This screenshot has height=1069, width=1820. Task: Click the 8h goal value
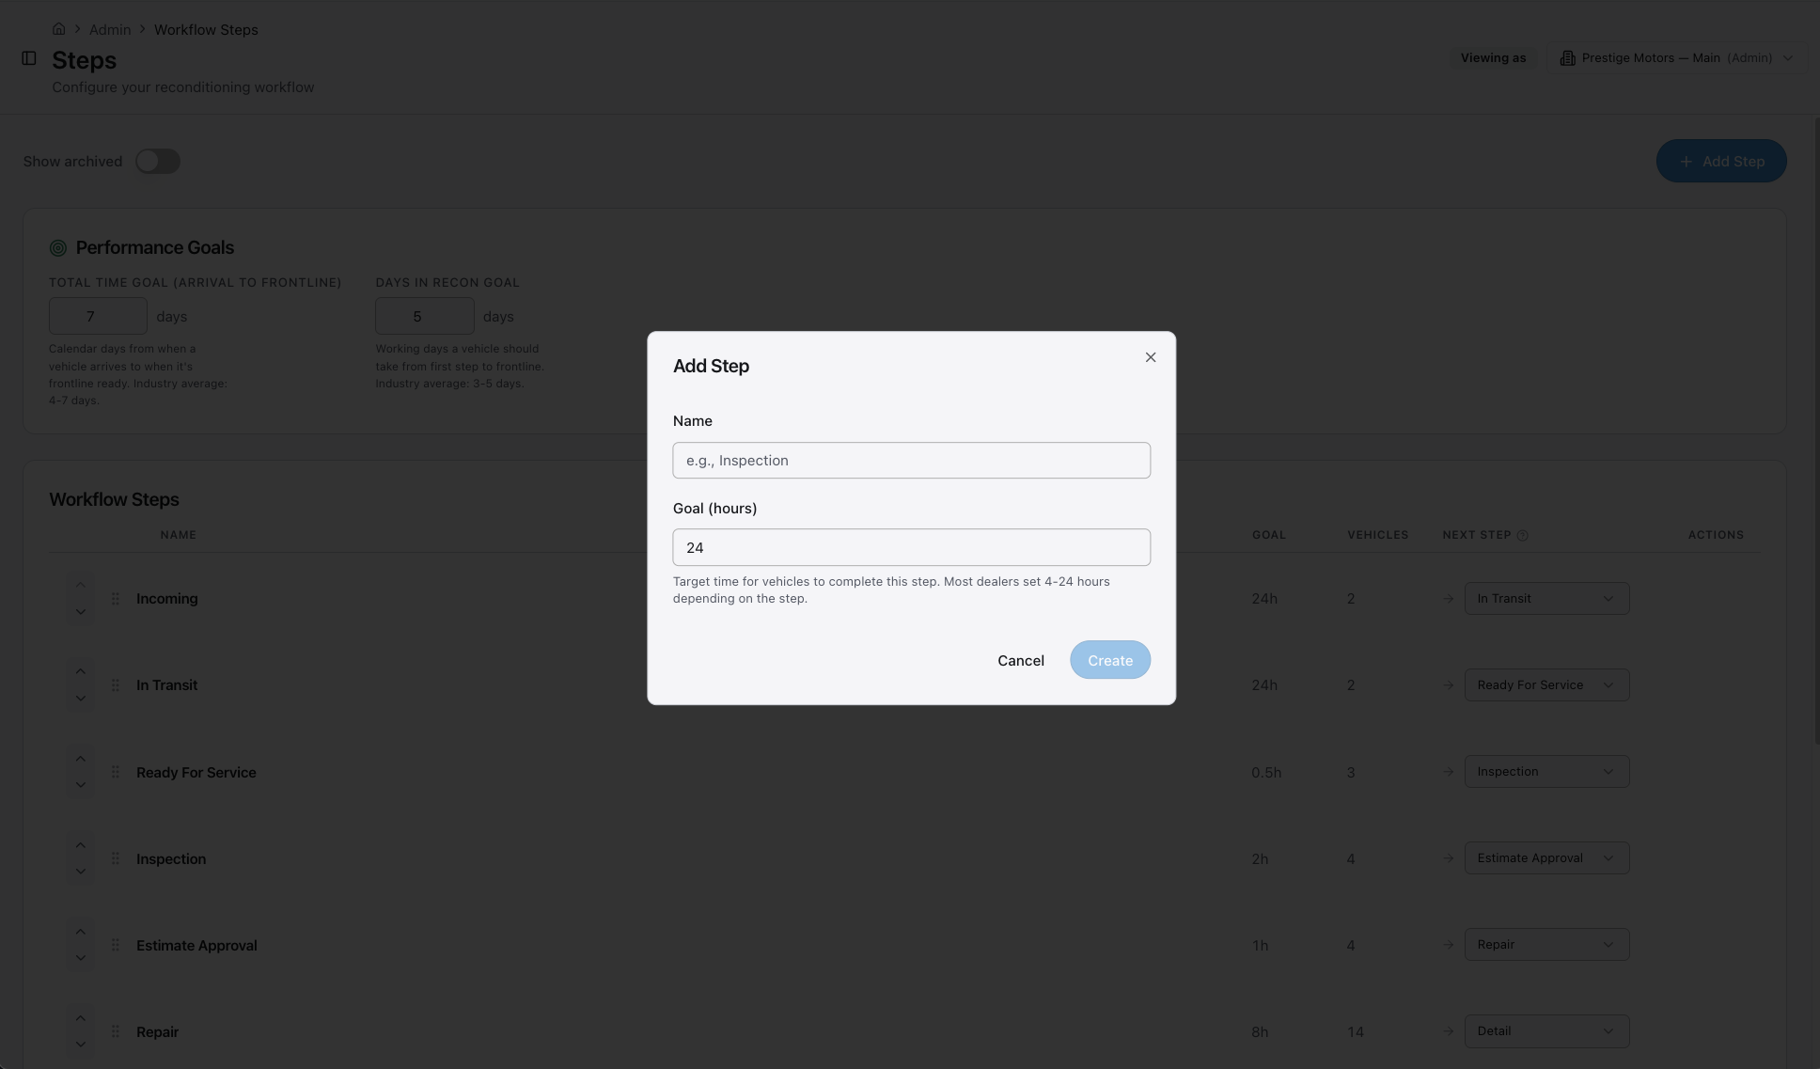click(1260, 1032)
